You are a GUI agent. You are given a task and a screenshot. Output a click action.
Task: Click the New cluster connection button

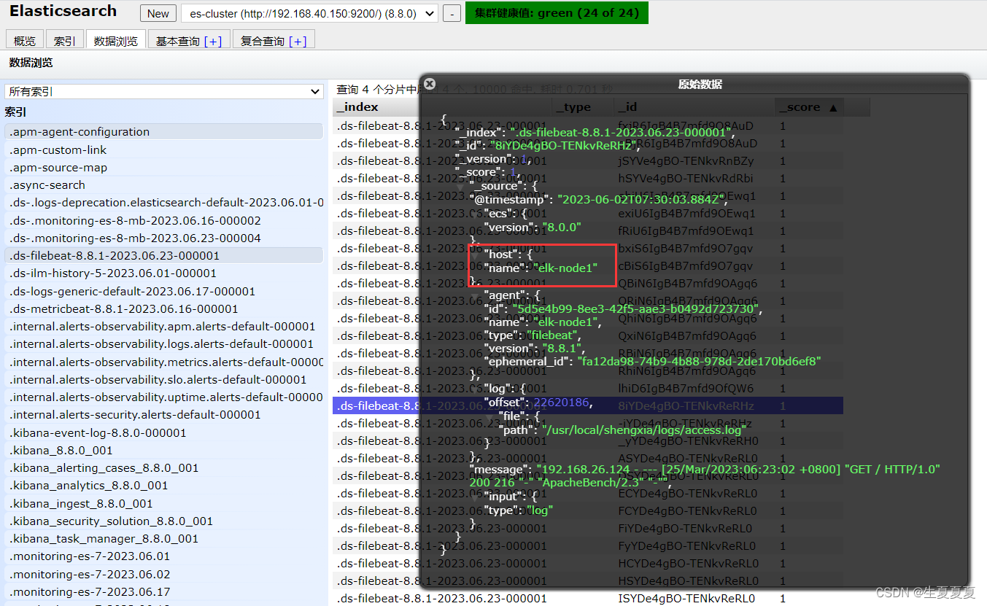pyautogui.click(x=158, y=13)
